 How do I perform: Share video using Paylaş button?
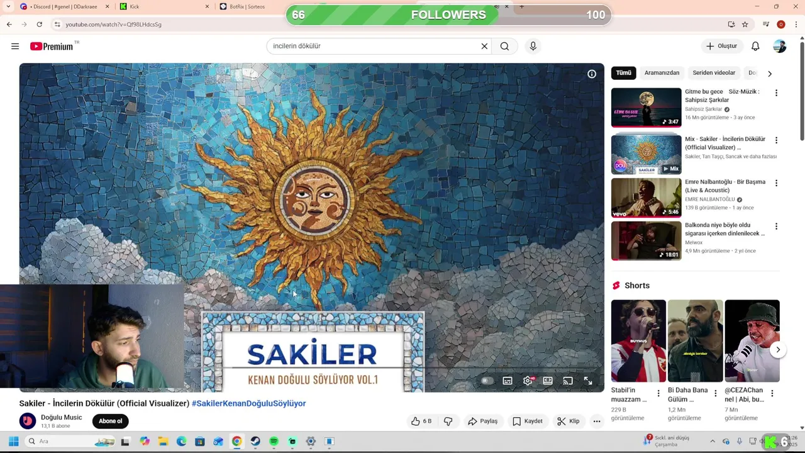coord(482,421)
